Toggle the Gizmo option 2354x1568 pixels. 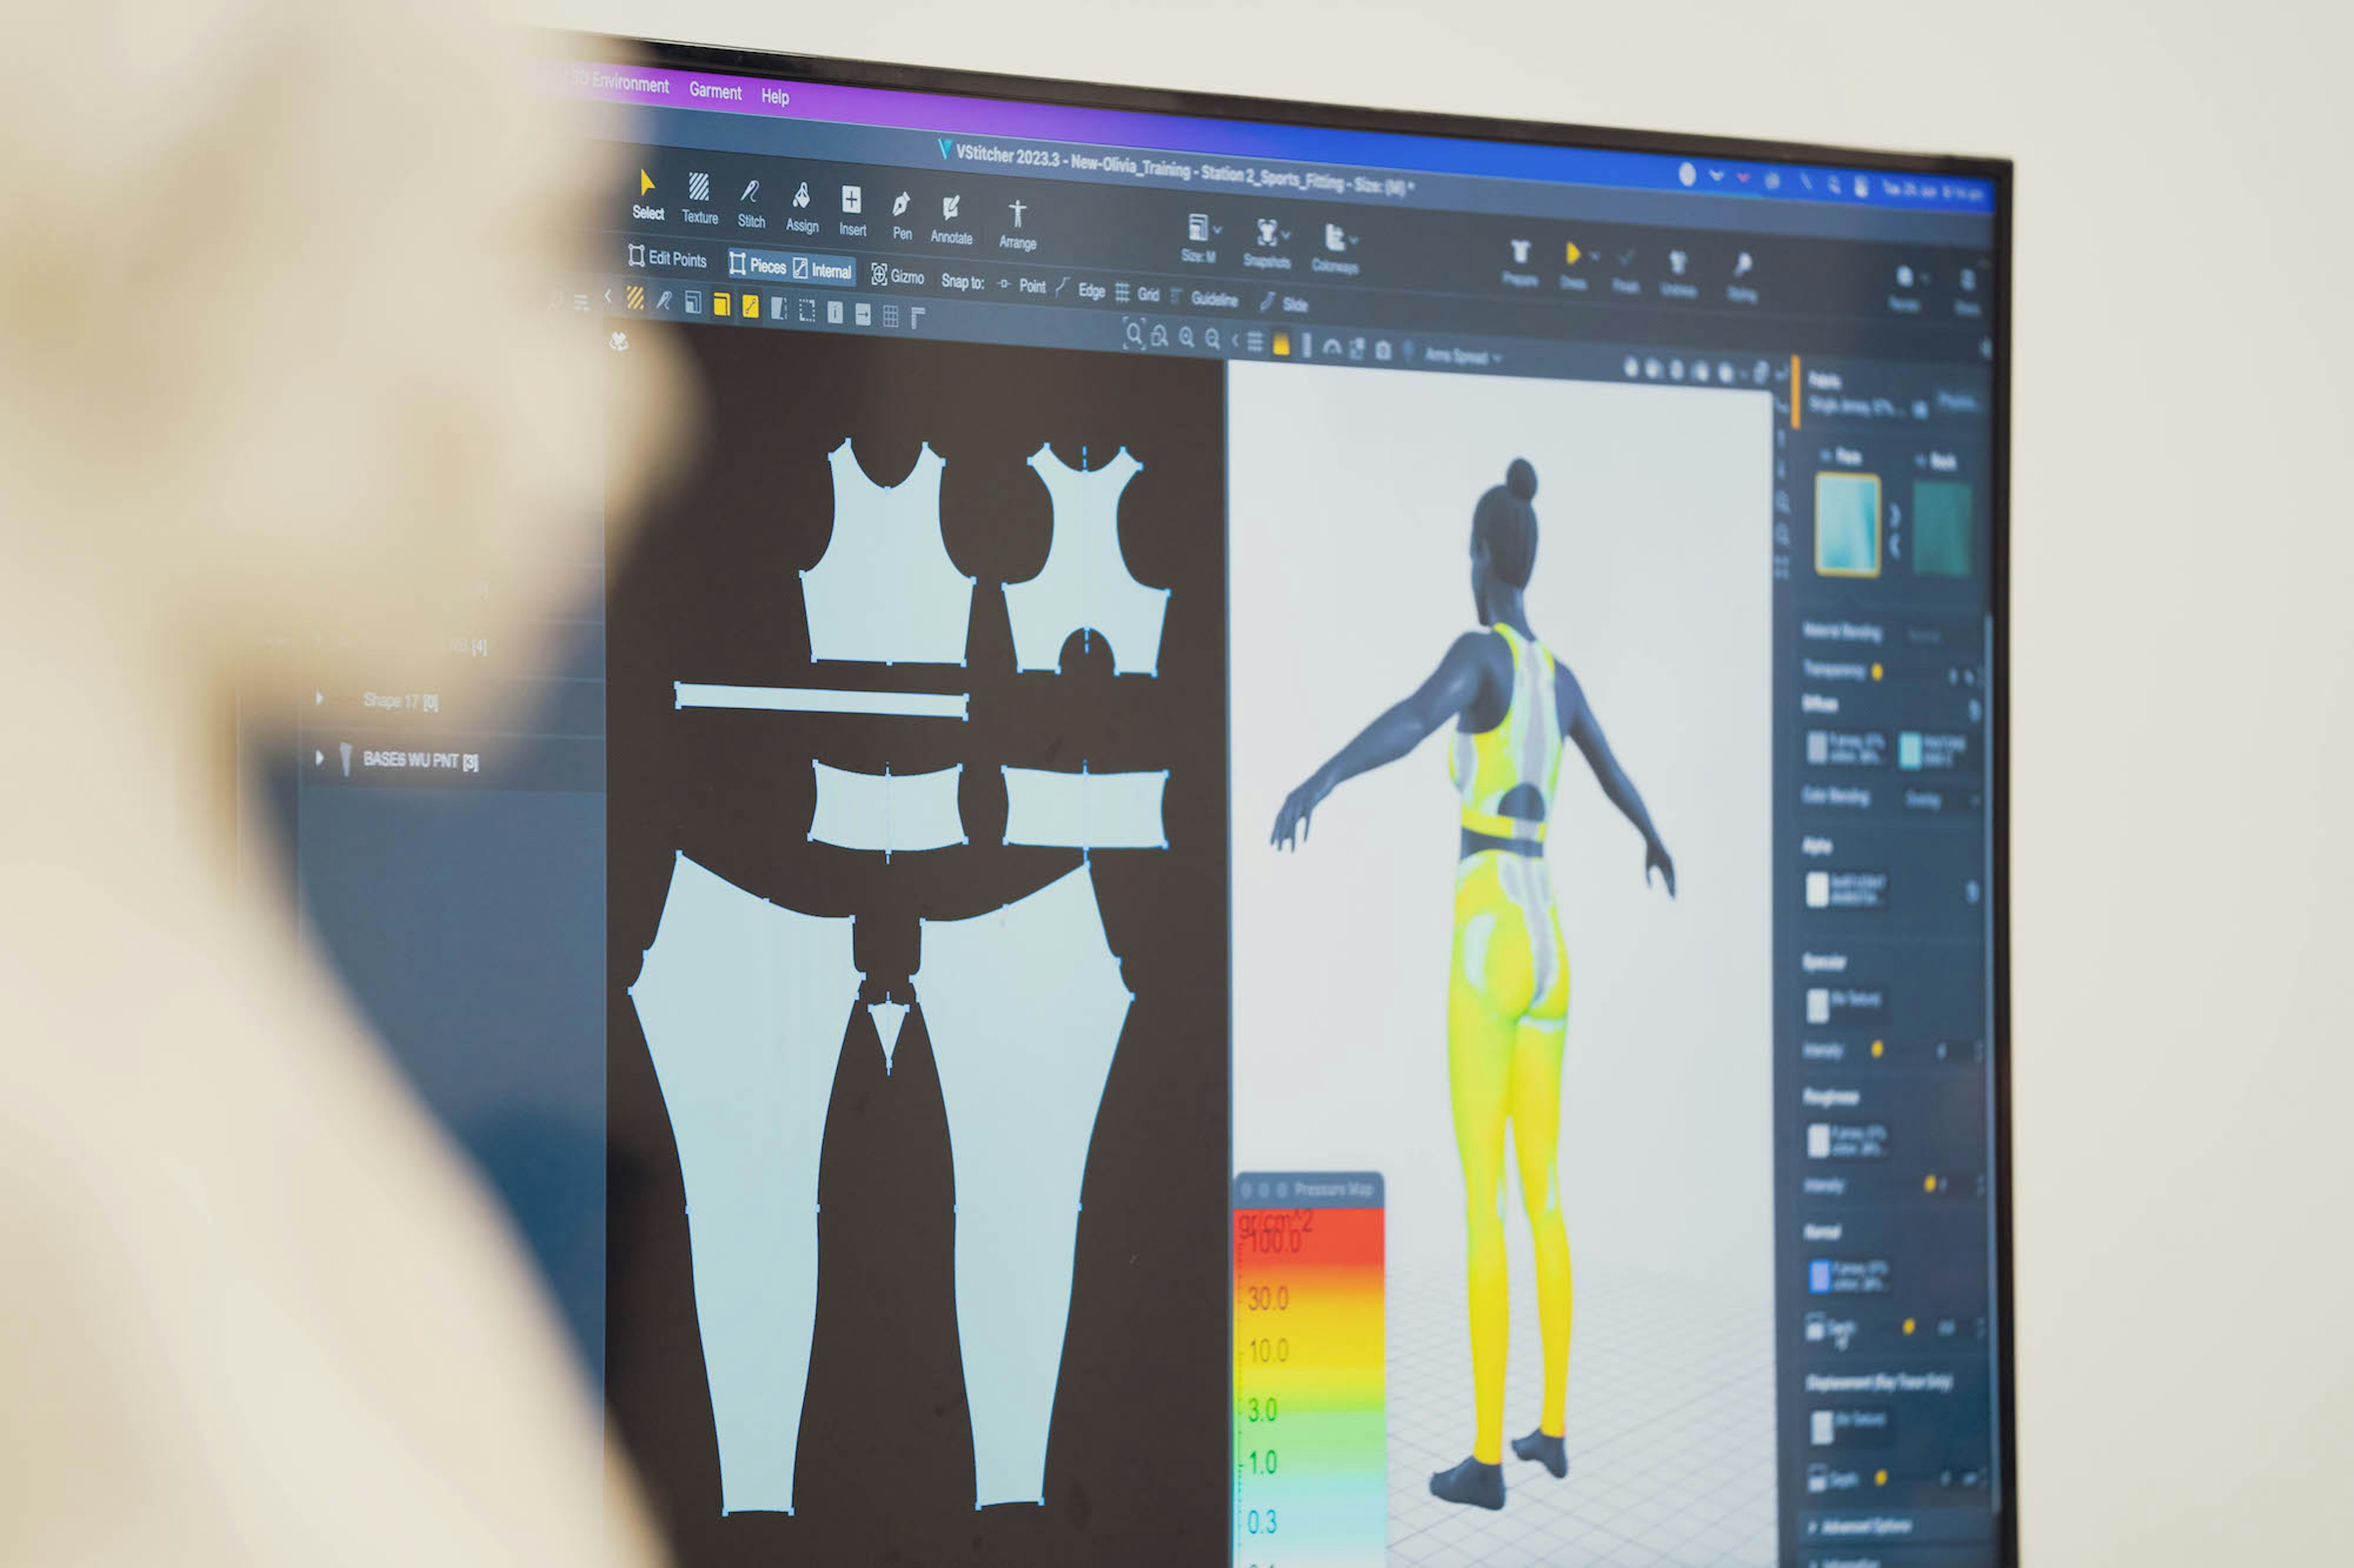click(x=897, y=276)
